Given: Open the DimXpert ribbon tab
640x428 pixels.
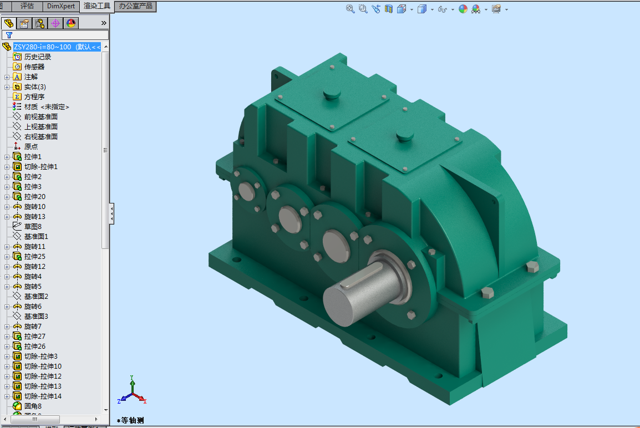Looking at the screenshot, I should [x=61, y=6].
